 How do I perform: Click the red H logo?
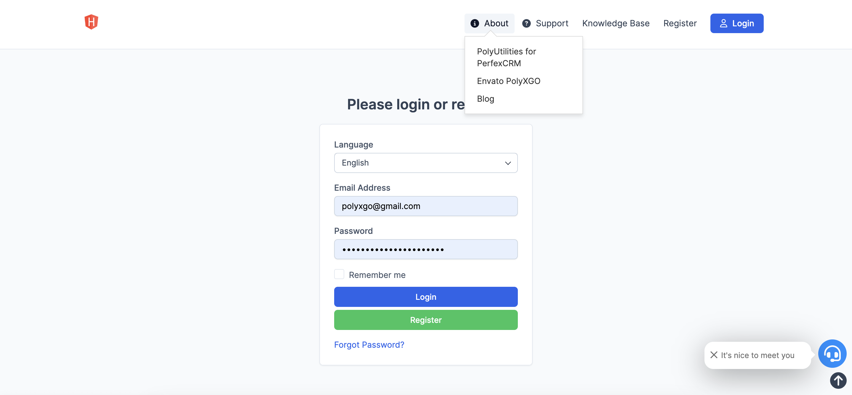pos(92,22)
